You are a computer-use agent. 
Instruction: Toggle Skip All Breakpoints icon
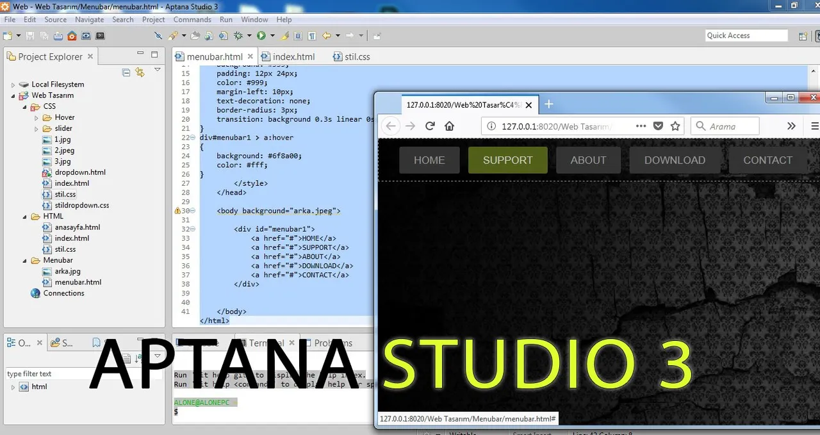(x=158, y=36)
